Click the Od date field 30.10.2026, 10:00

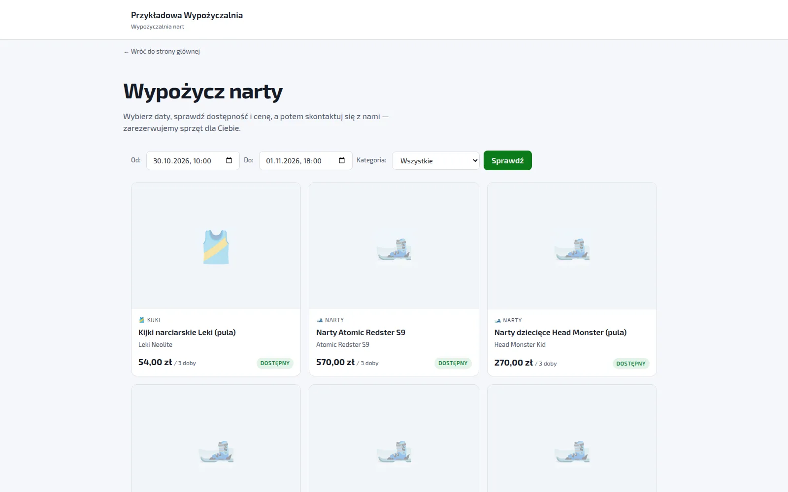pyautogui.click(x=193, y=160)
